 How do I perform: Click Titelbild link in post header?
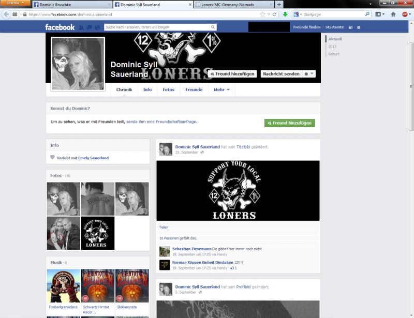click(x=243, y=147)
